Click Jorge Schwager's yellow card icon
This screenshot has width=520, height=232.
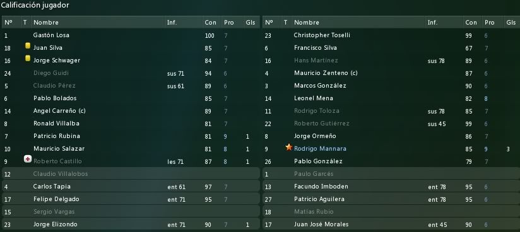[x=28, y=59]
